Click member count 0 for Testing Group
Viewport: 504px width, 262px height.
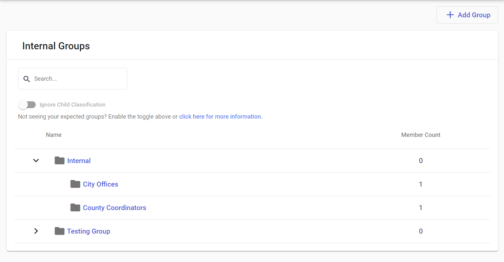point(421,231)
